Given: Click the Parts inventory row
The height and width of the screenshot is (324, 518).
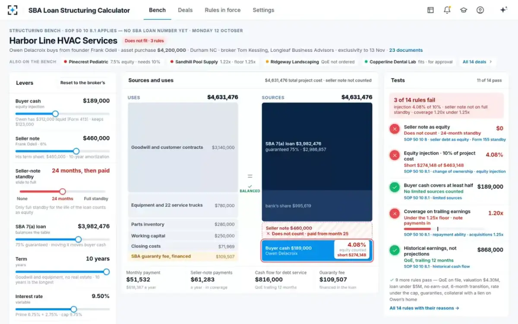Looking at the screenshot, I should pos(183,224).
